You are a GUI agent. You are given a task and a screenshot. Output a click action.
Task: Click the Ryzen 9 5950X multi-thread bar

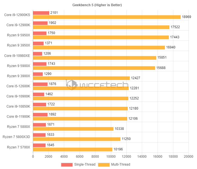(101, 37)
